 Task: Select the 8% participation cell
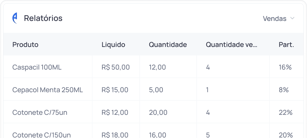coord(284,90)
